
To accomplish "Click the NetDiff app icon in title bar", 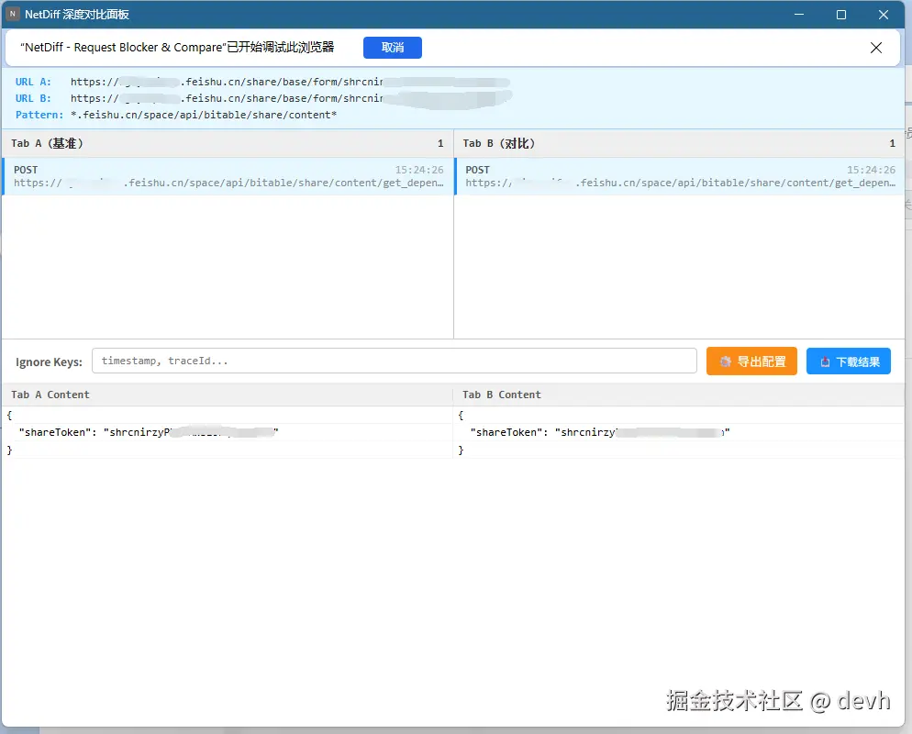I will (12, 14).
